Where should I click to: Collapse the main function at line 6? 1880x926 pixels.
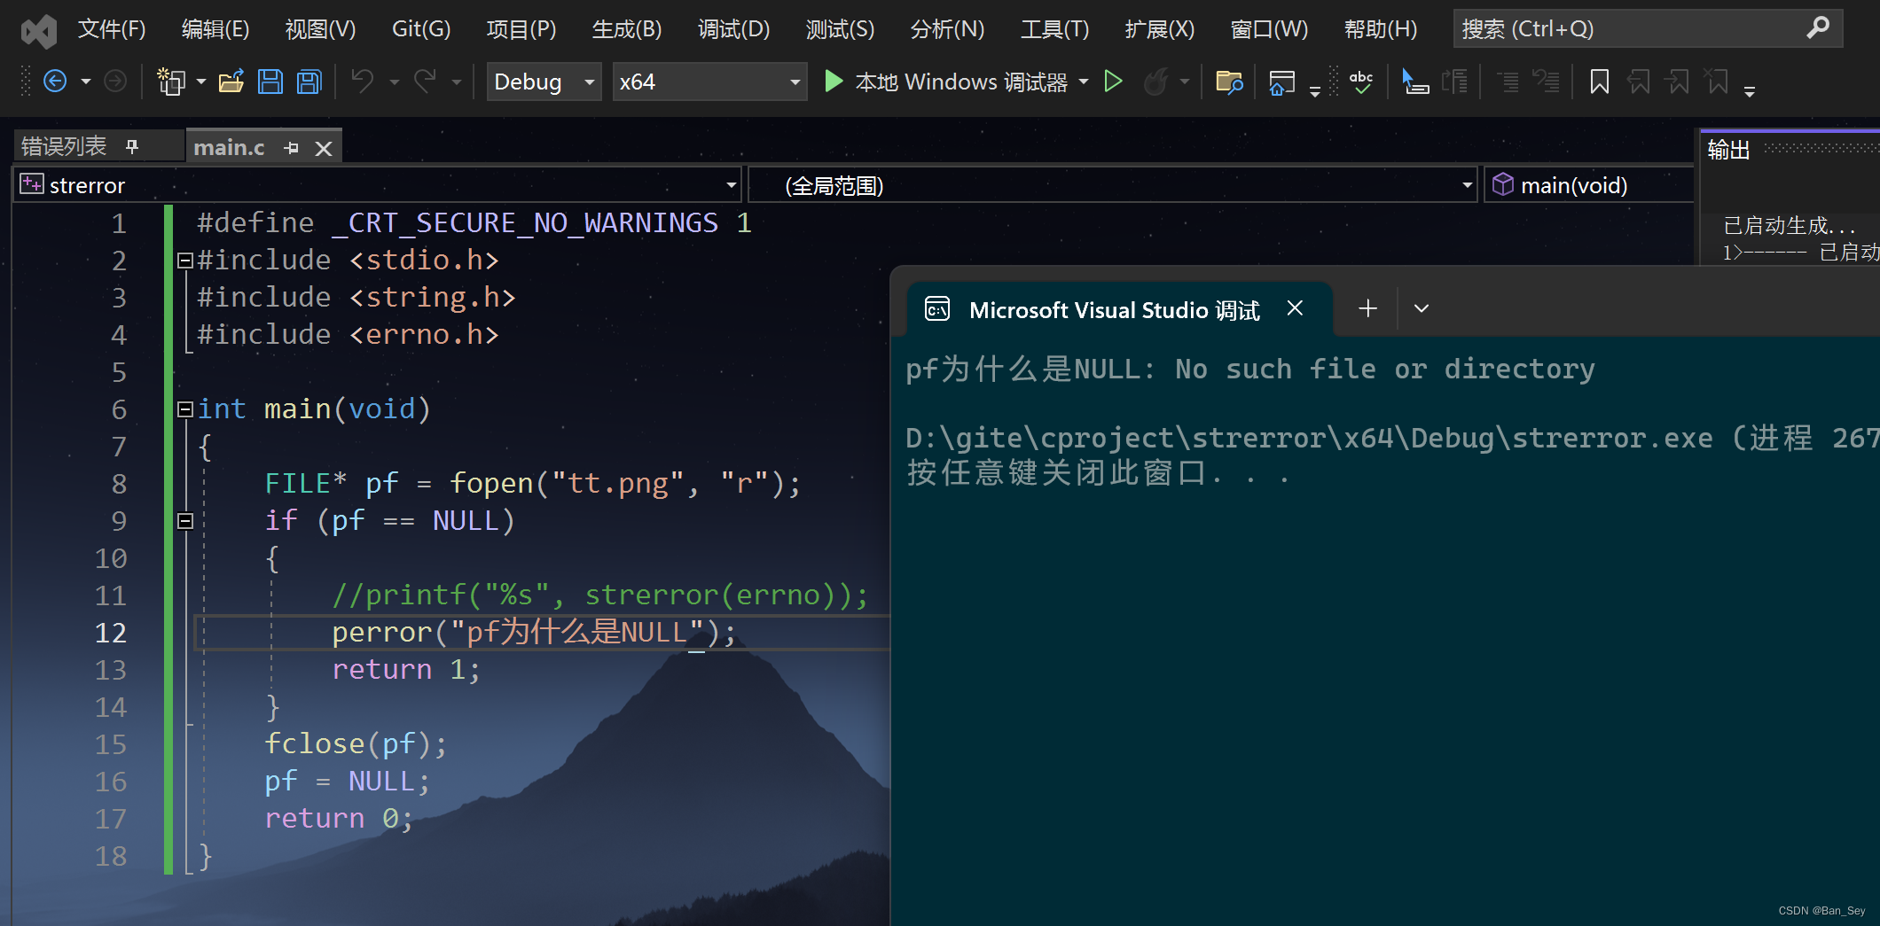184,409
